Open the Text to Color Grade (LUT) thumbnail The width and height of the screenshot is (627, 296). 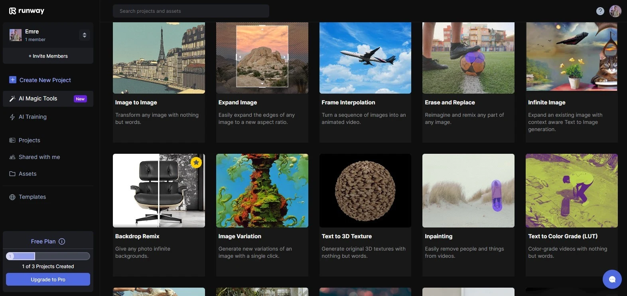(x=572, y=190)
